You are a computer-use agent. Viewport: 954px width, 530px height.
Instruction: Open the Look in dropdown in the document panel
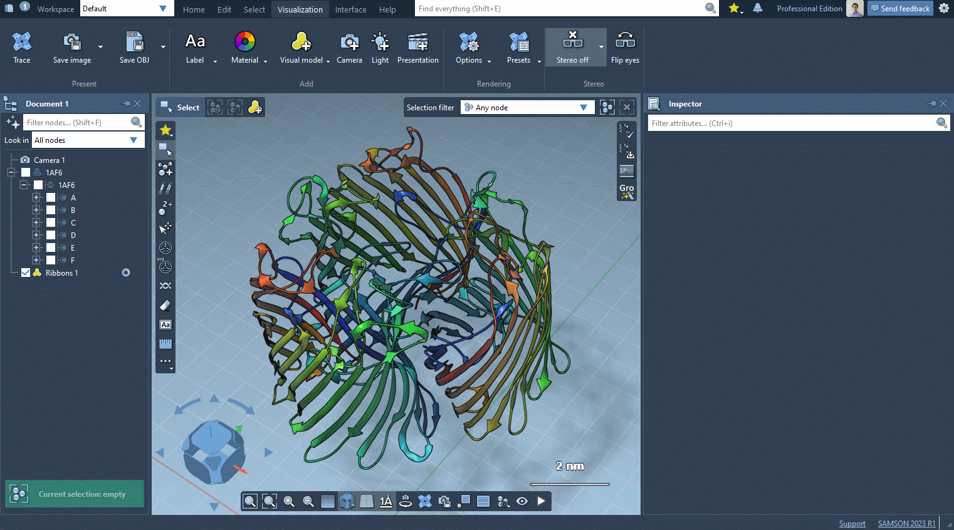[87, 140]
